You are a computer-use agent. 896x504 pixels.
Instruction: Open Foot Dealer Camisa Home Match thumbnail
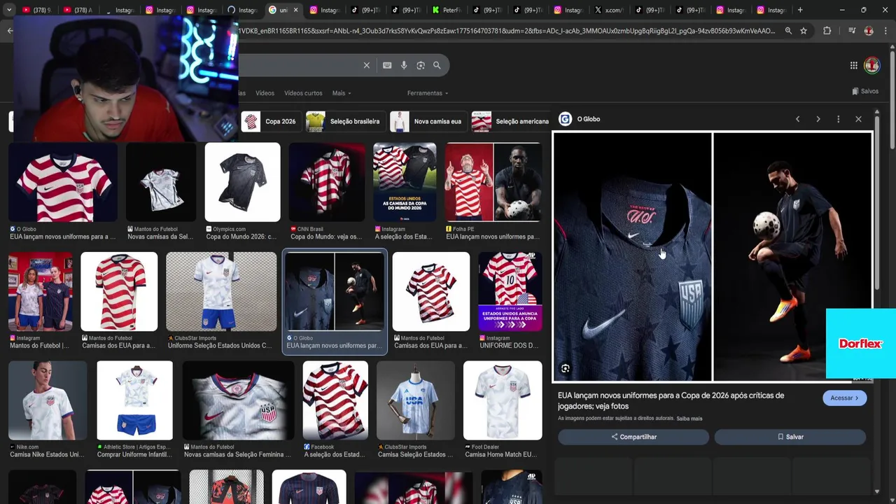click(503, 400)
